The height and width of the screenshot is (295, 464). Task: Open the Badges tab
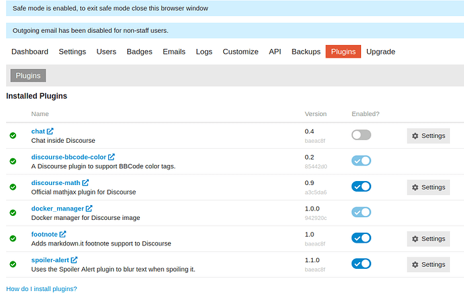[139, 52]
